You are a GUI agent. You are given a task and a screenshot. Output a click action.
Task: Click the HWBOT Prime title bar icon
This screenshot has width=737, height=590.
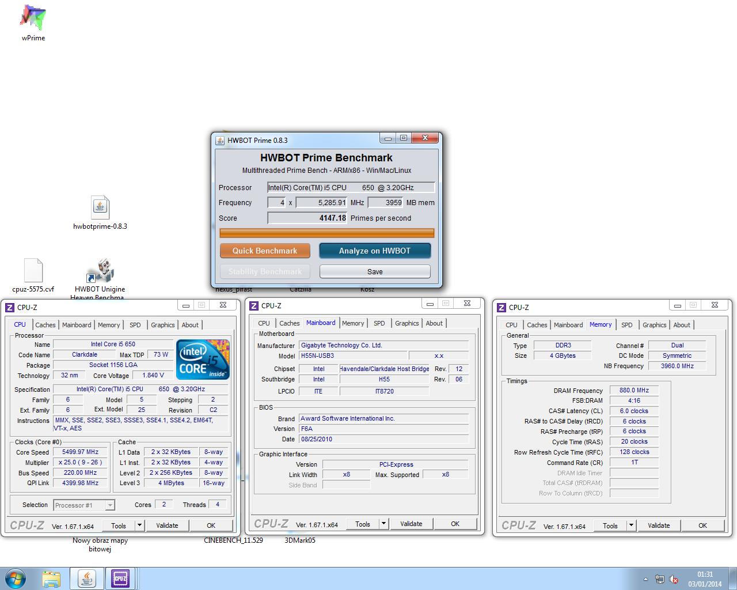point(220,140)
